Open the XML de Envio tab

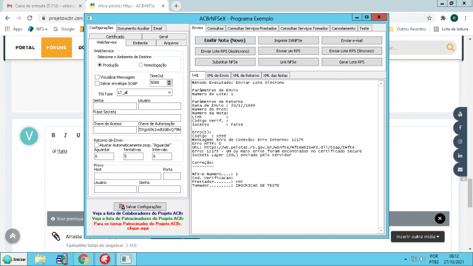(x=218, y=76)
